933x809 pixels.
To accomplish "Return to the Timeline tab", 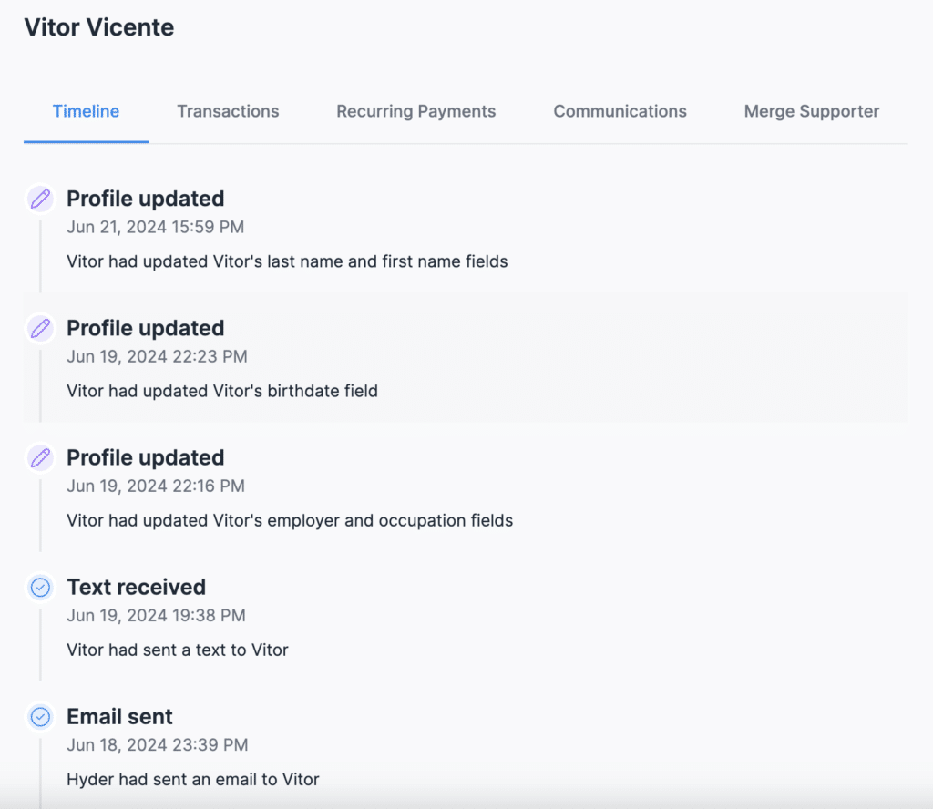I will tap(86, 111).
